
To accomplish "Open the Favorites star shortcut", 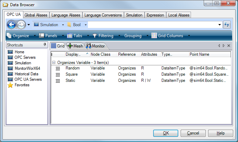I will [10, 85].
